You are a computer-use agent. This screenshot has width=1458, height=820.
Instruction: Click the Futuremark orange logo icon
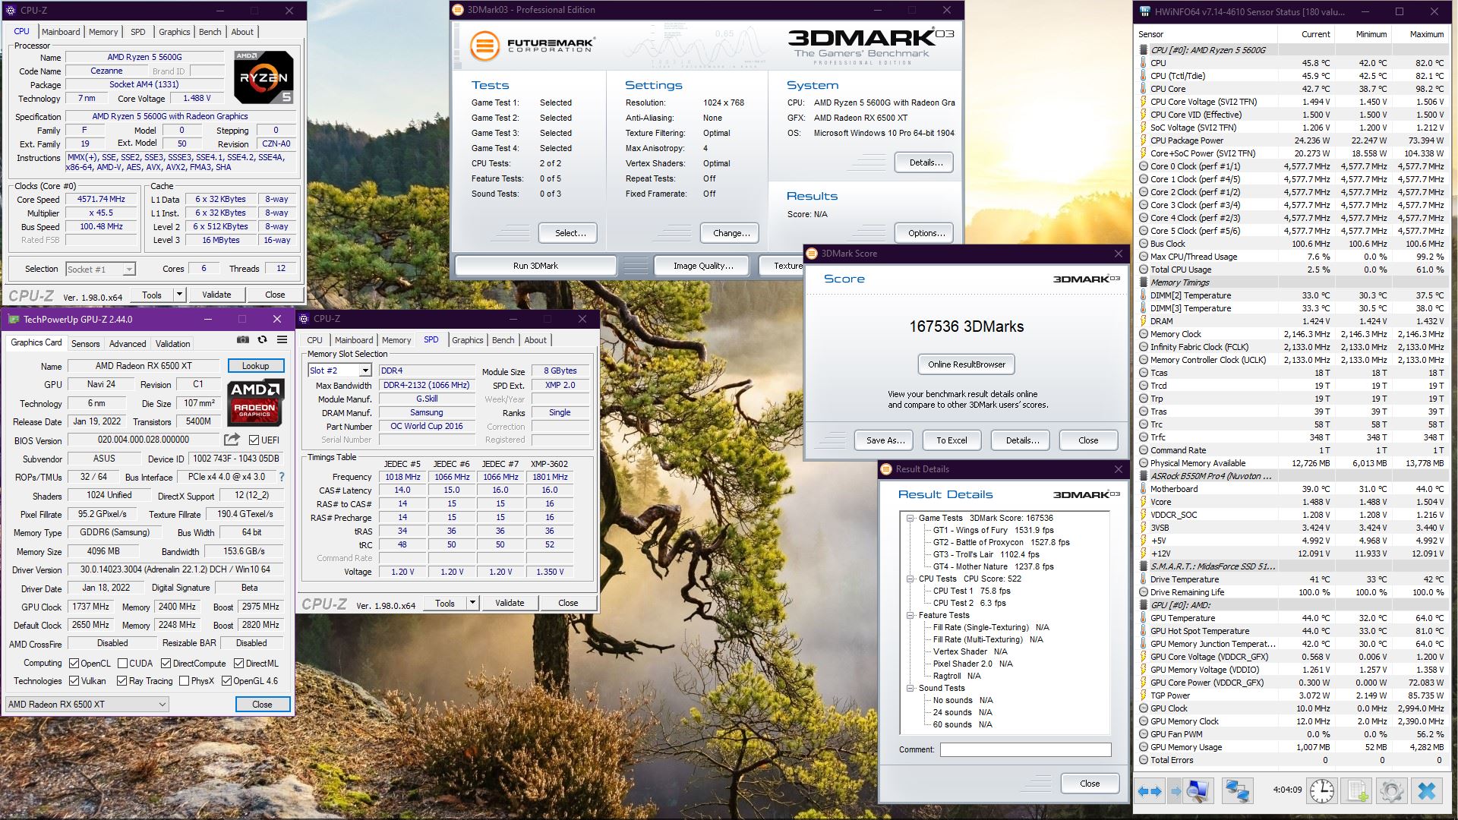(x=484, y=46)
